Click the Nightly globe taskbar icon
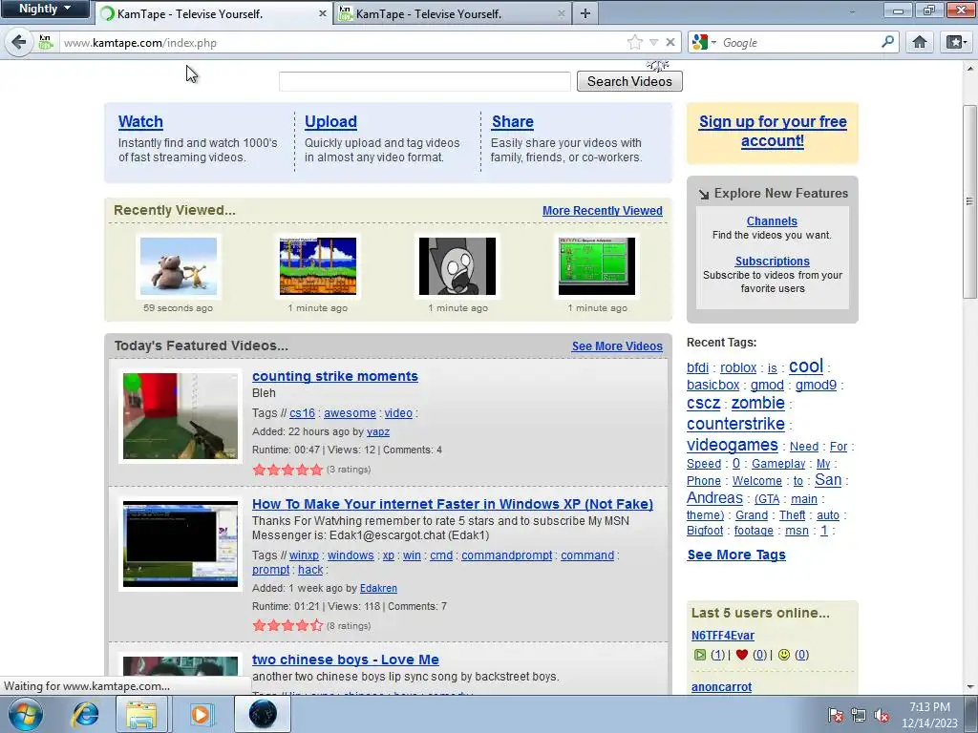This screenshot has width=978, height=733. click(263, 714)
